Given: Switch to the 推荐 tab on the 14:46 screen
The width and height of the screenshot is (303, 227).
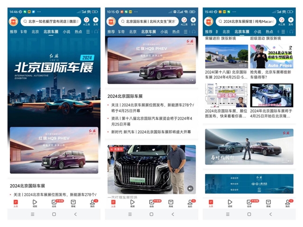Looking at the screenshot, I should (14, 32).
